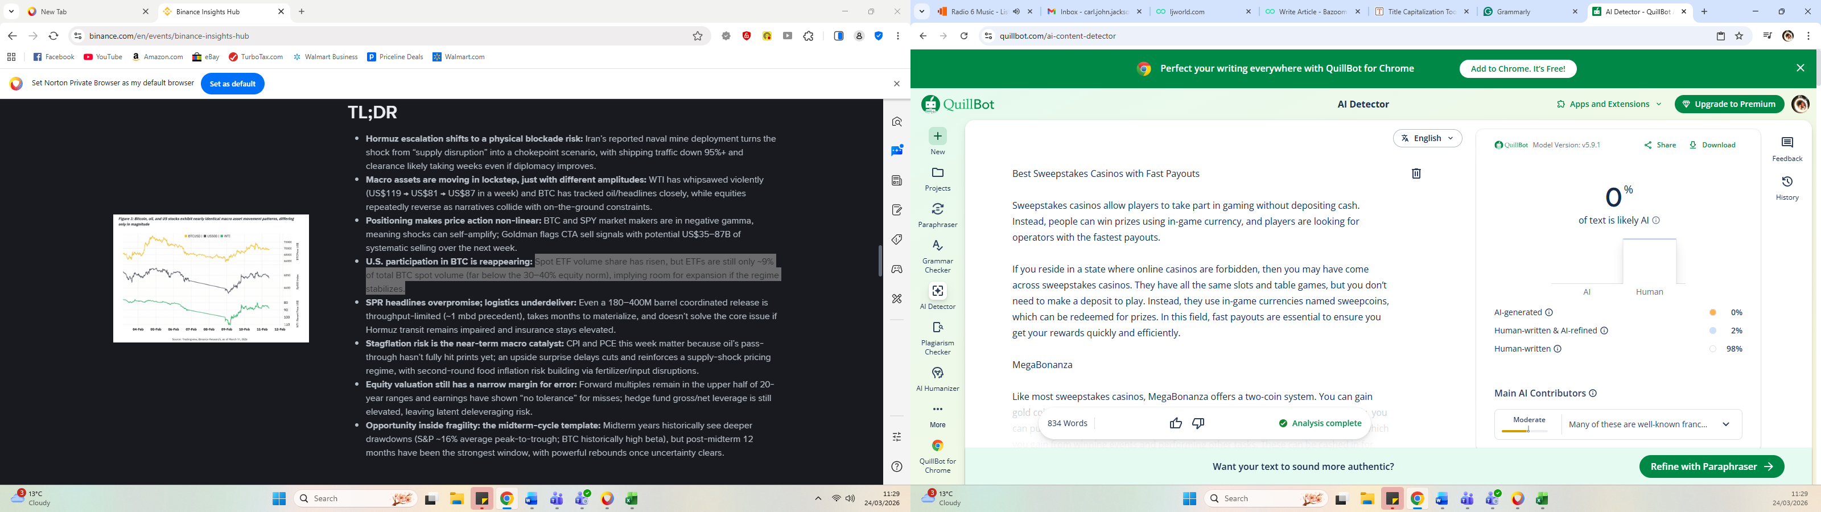Viewport: 1821px width, 512px height.
Task: Open the AI Humanizer tool
Action: [937, 378]
